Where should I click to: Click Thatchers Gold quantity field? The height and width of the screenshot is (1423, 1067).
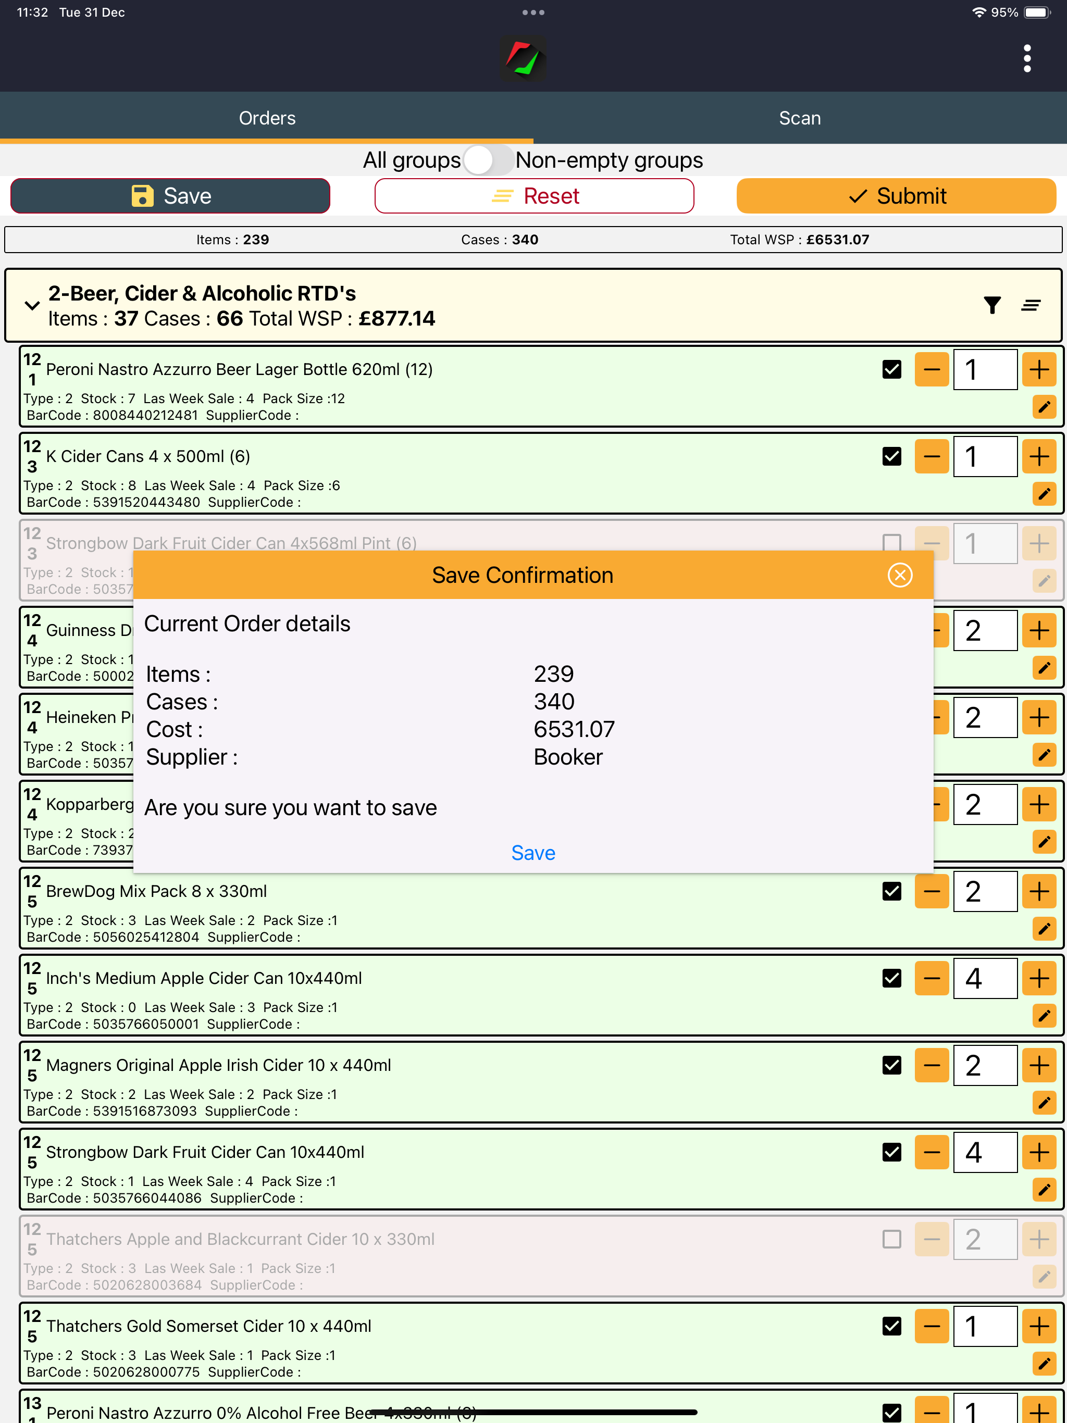[985, 1326]
